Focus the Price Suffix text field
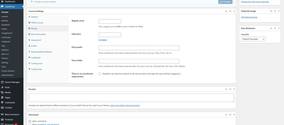The width and height of the screenshot is (284, 125). click(x=139, y=61)
